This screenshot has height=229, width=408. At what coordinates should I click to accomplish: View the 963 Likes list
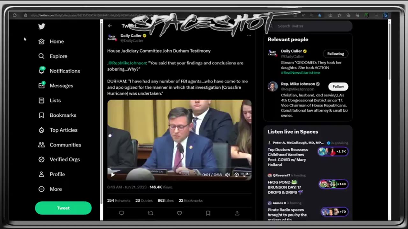pos(166,200)
